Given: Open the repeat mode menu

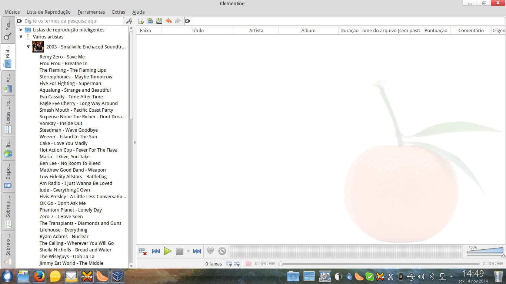Looking at the screenshot, I should (x=229, y=264).
